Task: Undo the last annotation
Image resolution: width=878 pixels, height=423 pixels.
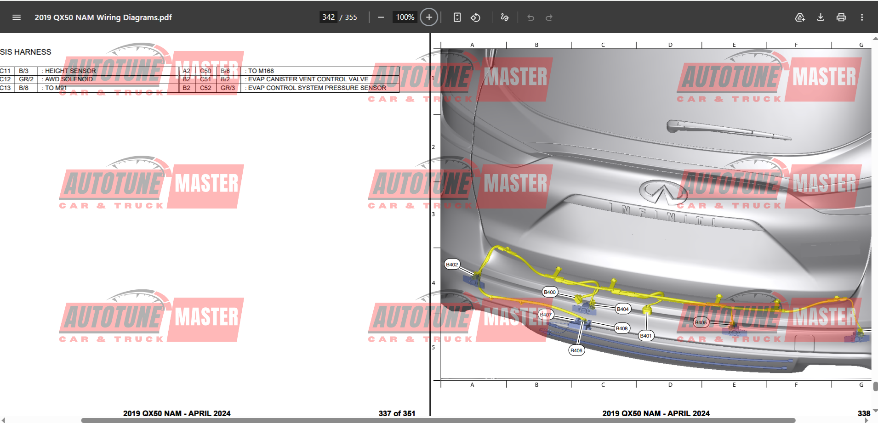Action: tap(530, 17)
